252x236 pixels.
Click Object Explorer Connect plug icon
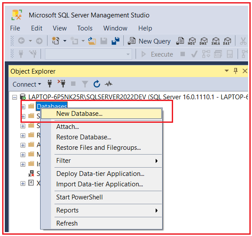tap(50, 84)
